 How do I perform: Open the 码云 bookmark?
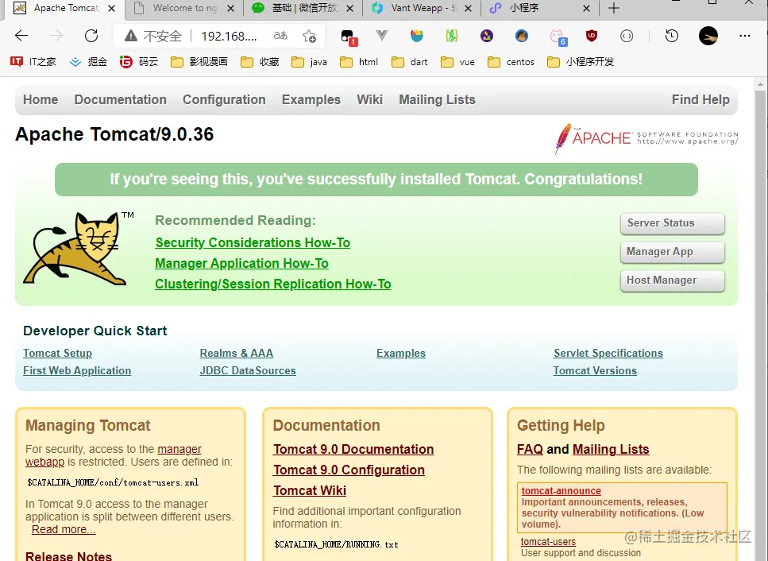(x=139, y=62)
